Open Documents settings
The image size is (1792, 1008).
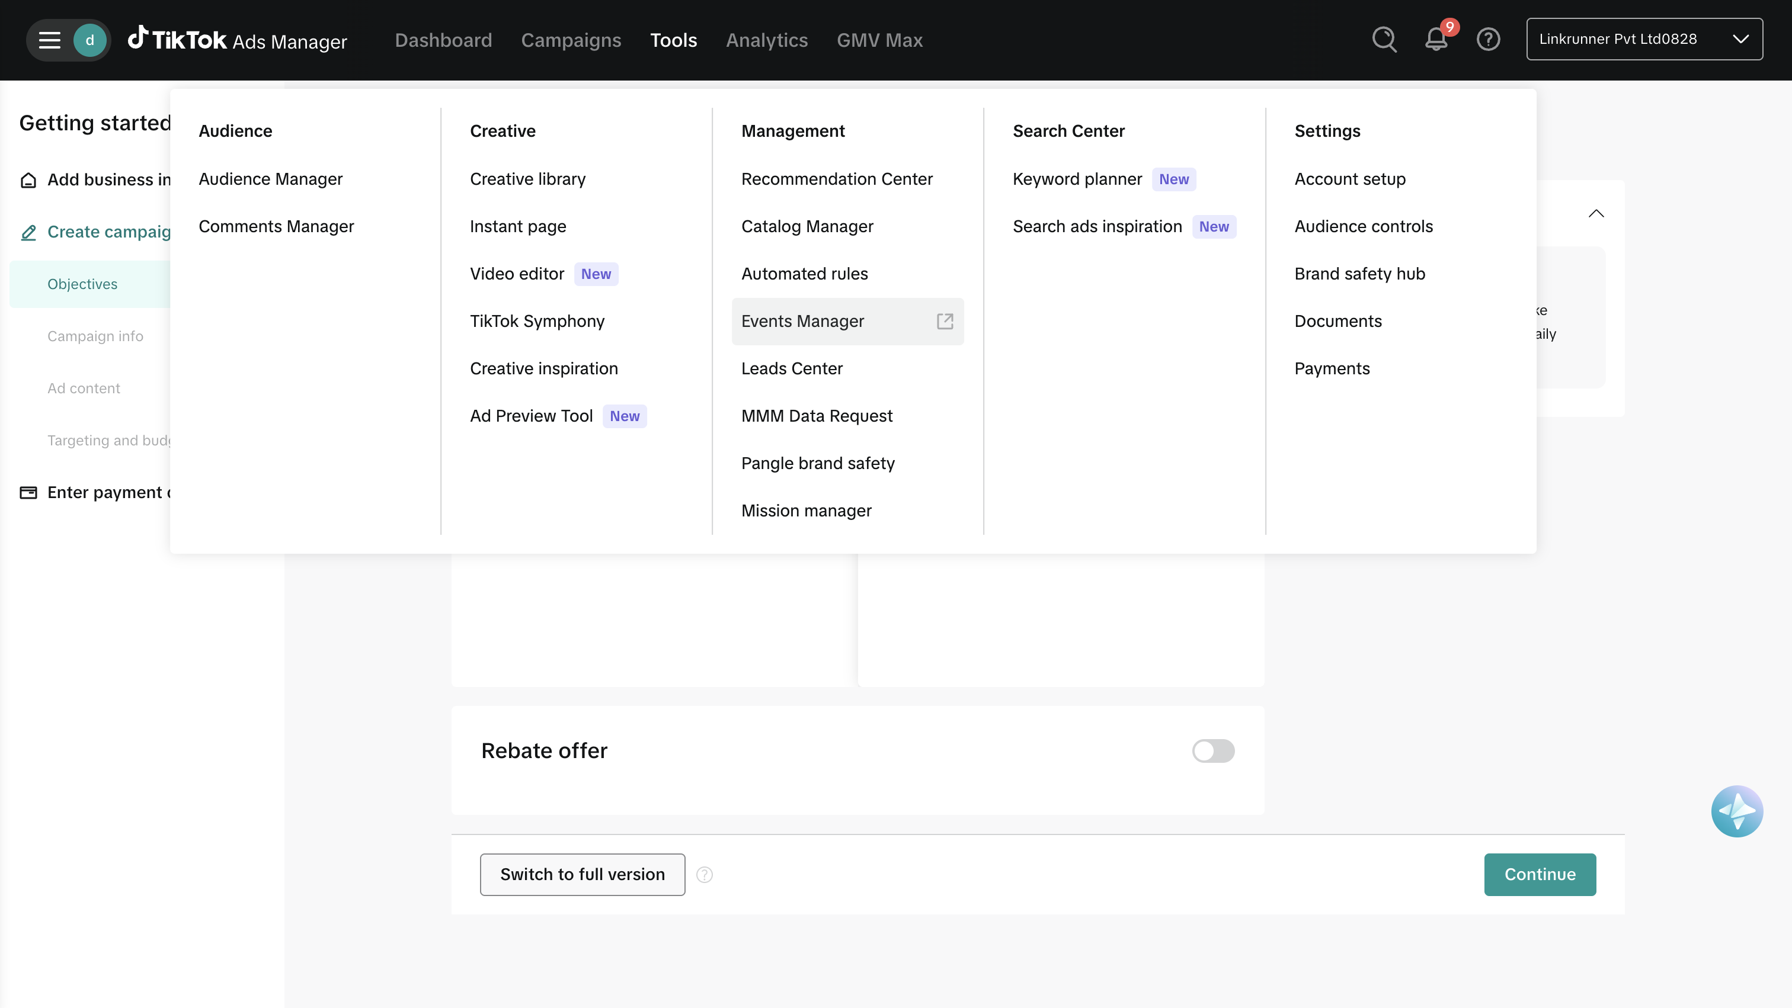coord(1337,321)
